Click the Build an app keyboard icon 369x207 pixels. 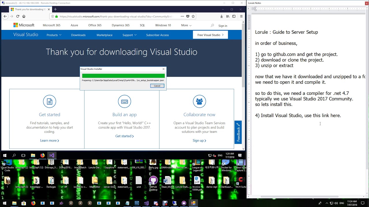pos(125,101)
